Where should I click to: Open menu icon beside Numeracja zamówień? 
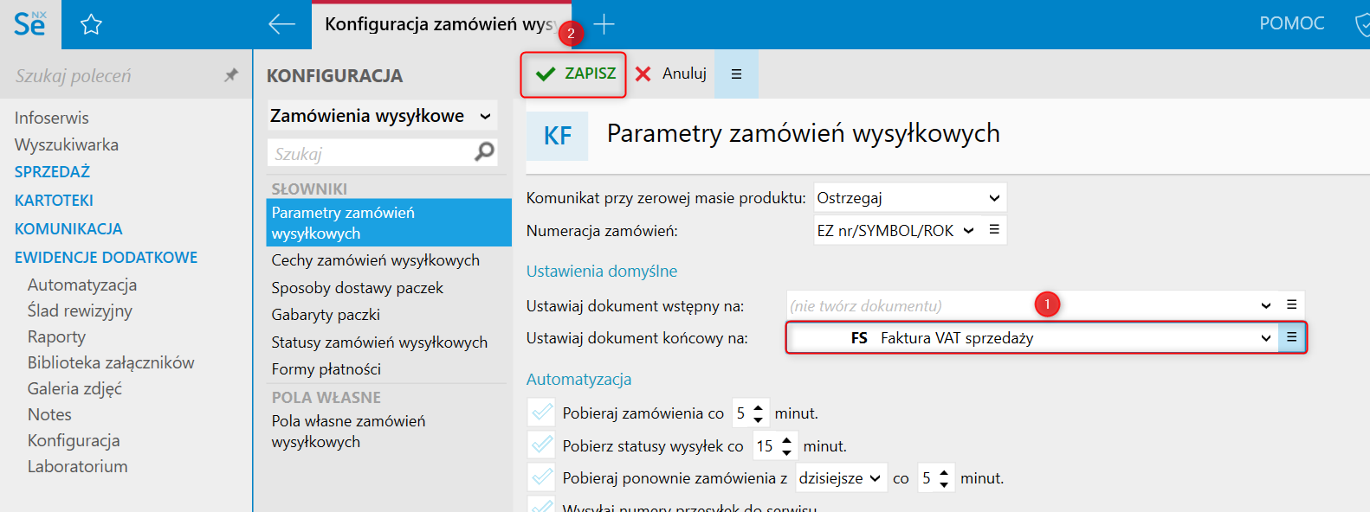click(x=994, y=230)
